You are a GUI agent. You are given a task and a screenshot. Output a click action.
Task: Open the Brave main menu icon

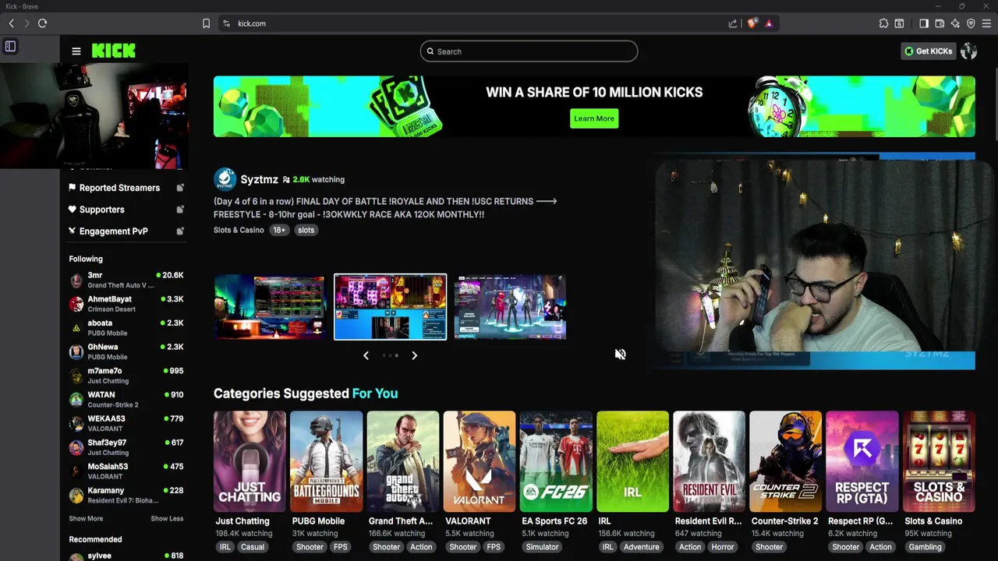pos(987,23)
